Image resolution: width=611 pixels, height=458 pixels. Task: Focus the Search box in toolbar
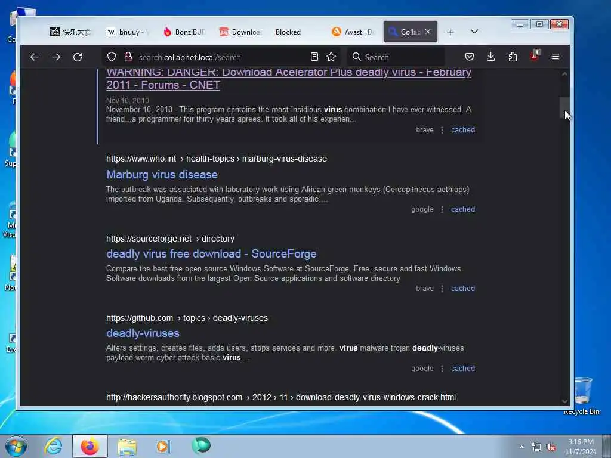(x=396, y=57)
